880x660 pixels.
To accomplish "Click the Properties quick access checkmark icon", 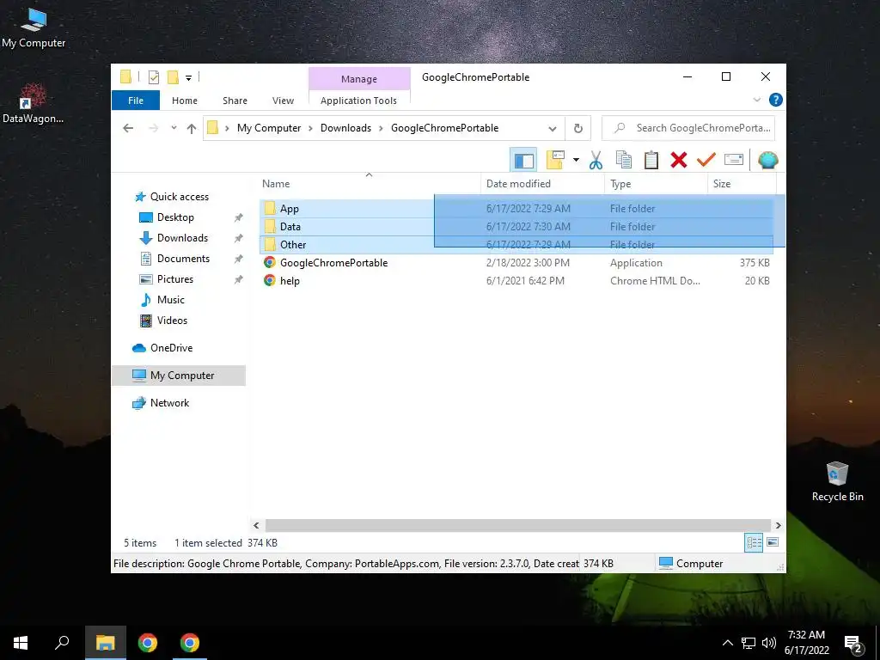I will (153, 77).
